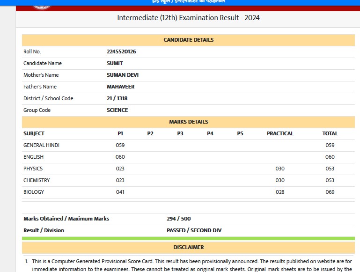
Task: Click Biology P1 marks 041
Action: point(120,192)
